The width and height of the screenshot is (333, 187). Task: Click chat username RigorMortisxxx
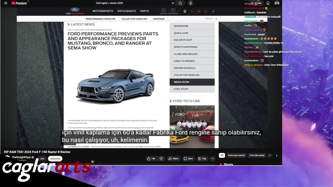click(x=253, y=52)
